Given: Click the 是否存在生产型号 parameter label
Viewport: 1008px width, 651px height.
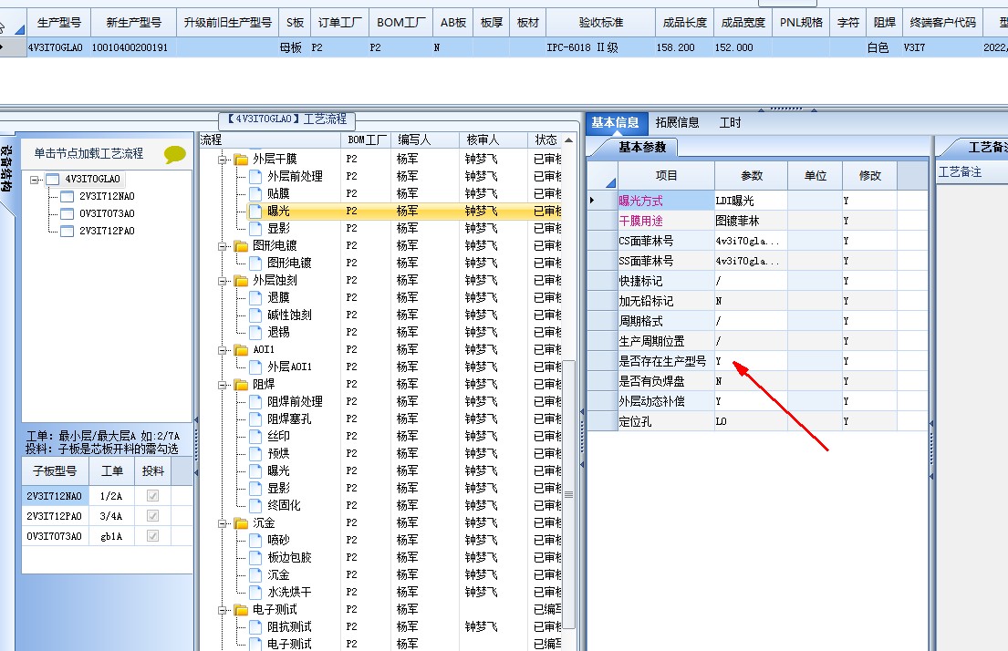Looking at the screenshot, I should pyautogui.click(x=662, y=361).
